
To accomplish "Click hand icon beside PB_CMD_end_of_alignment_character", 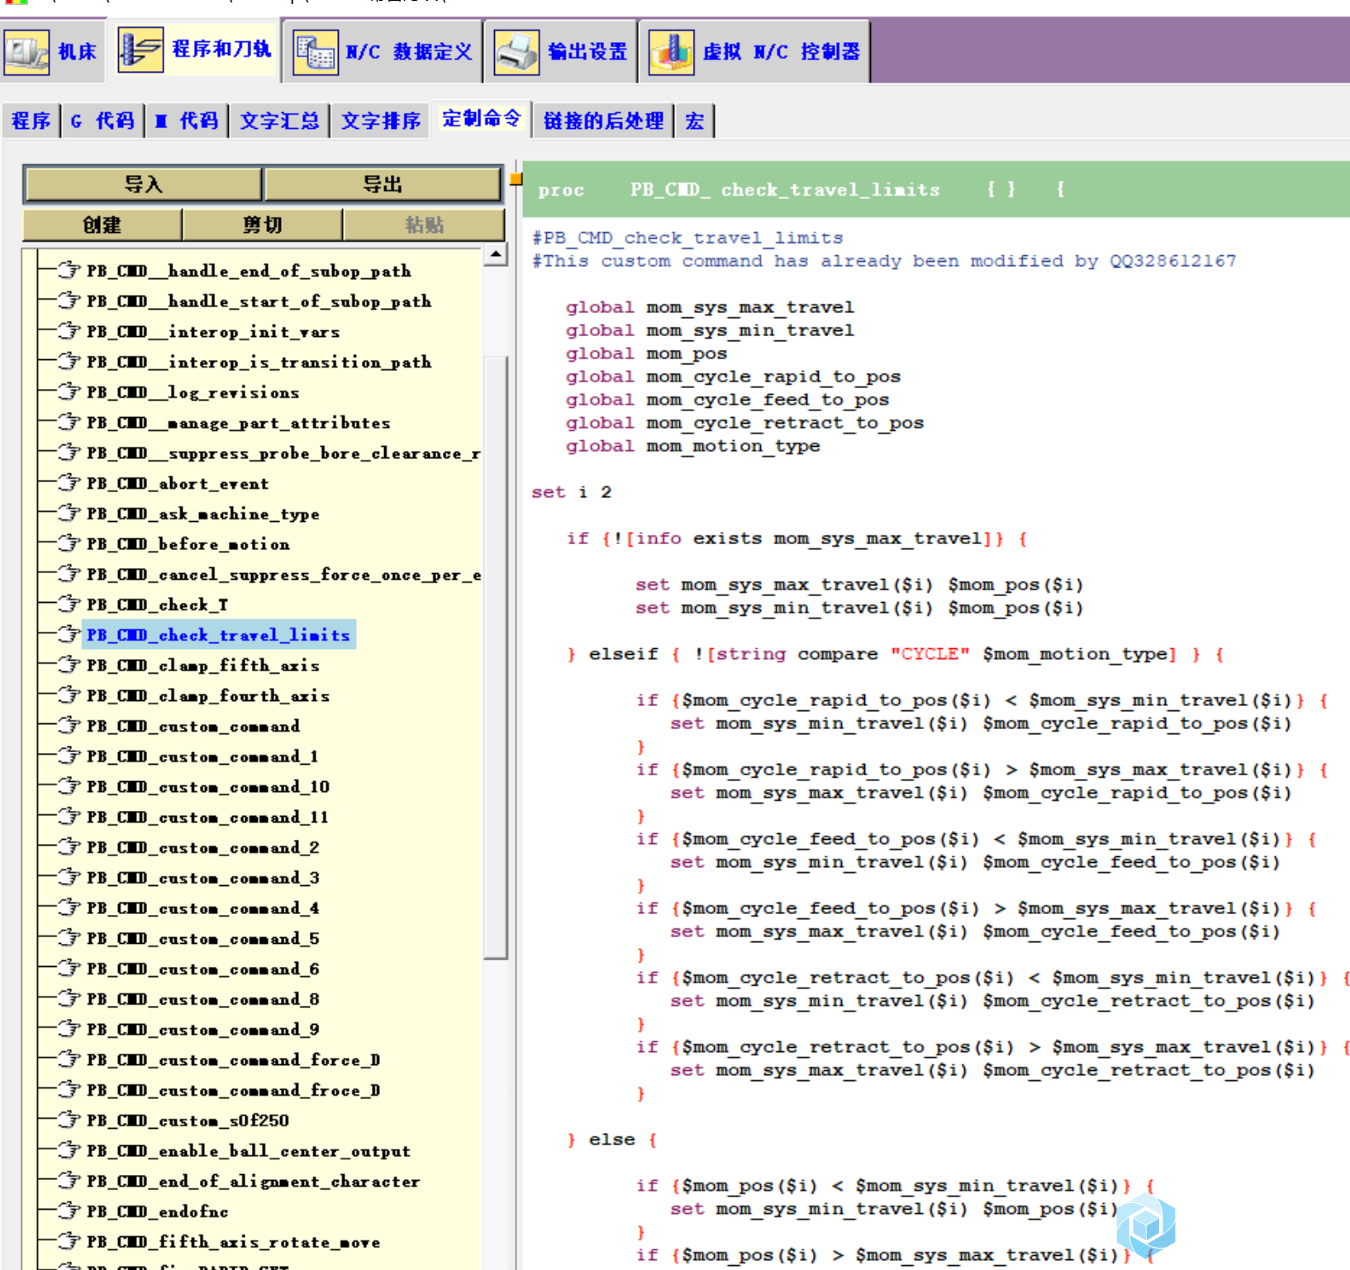I will click(x=69, y=1180).
